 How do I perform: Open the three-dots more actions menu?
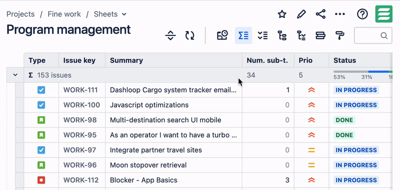tap(340, 14)
